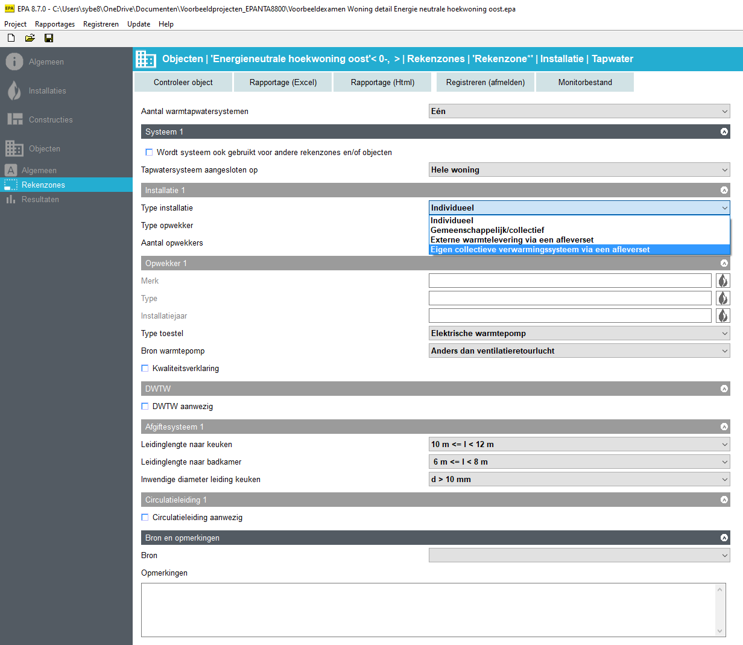
Task: Open the Rapportages menu
Action: click(x=55, y=24)
